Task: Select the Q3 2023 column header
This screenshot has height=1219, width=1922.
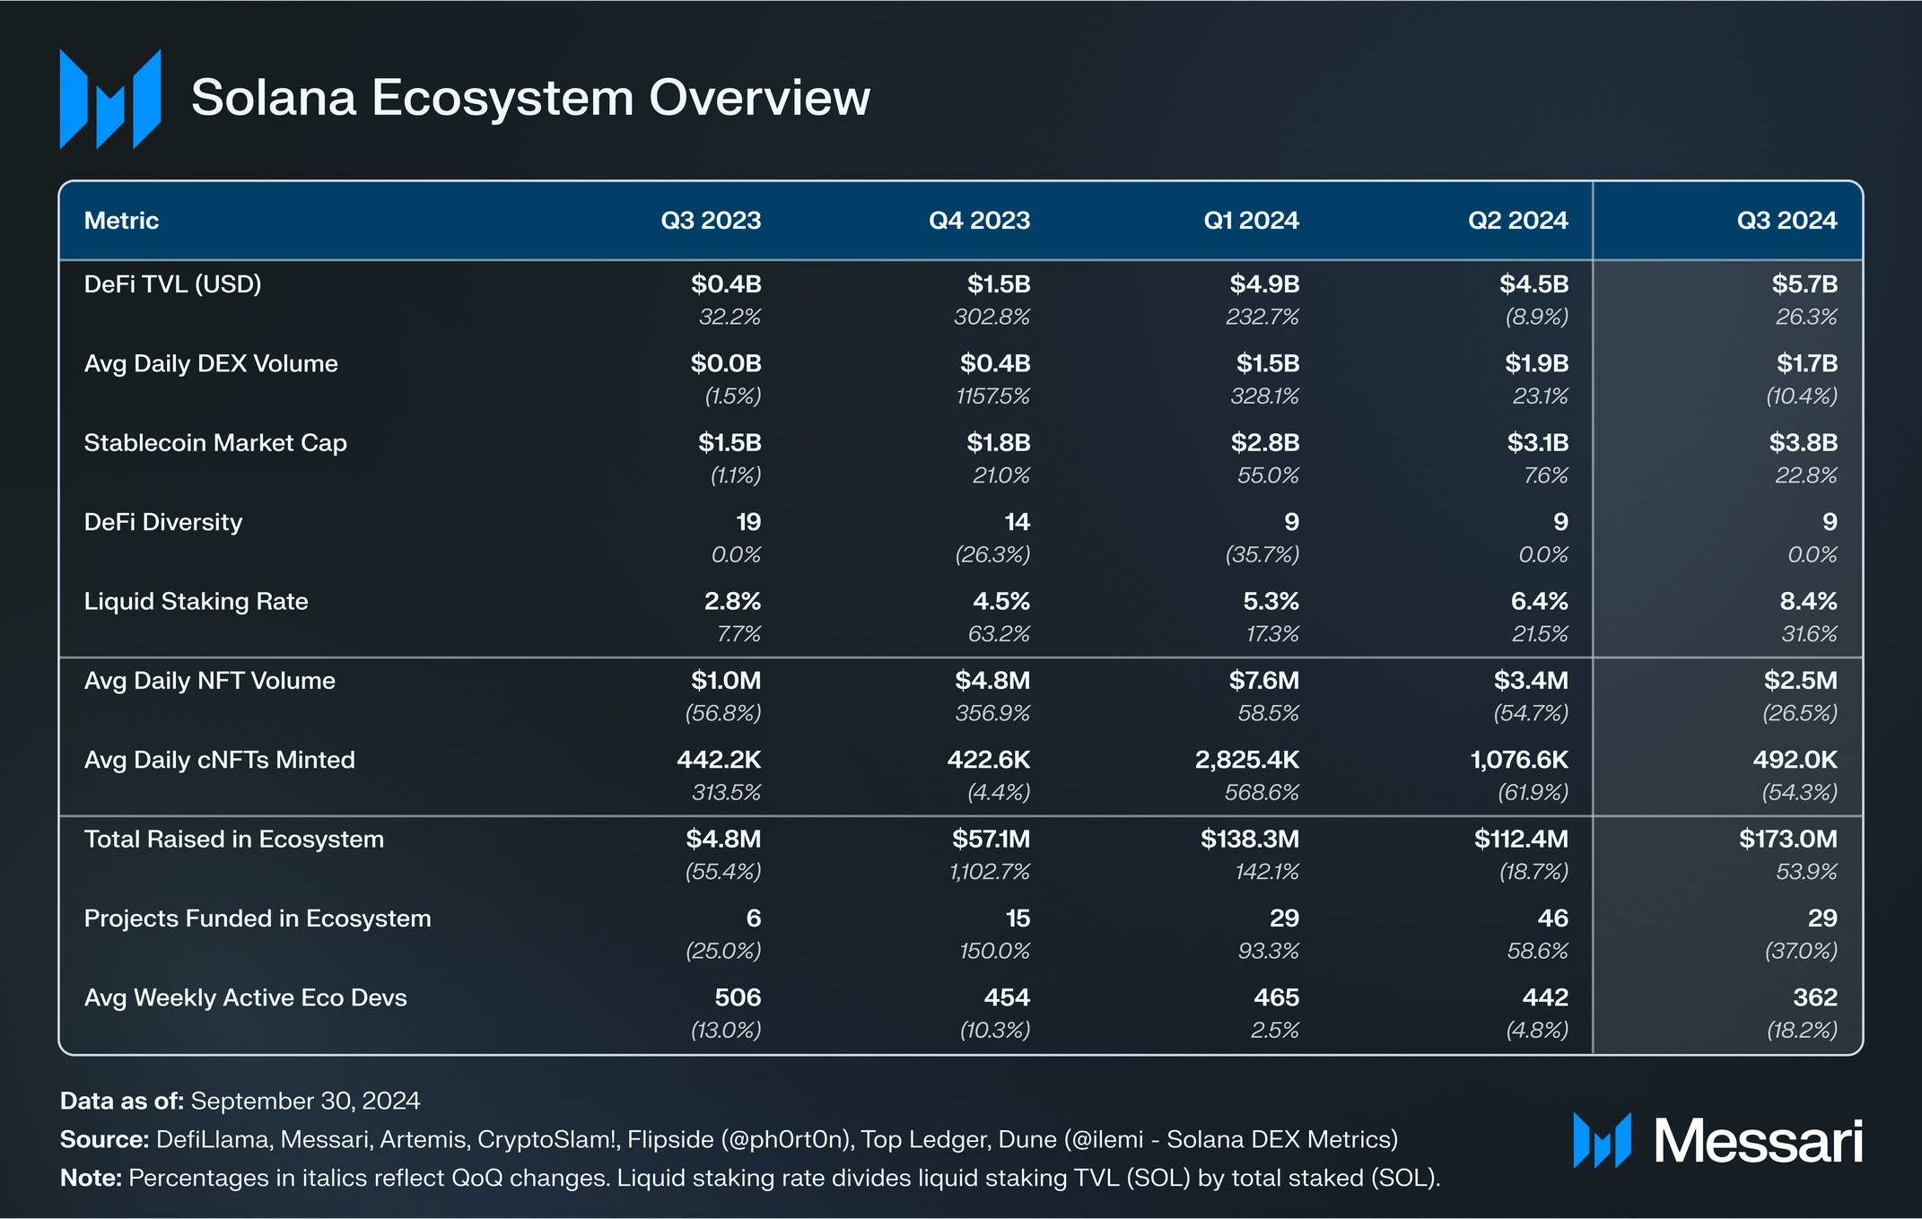Action: pos(711,221)
